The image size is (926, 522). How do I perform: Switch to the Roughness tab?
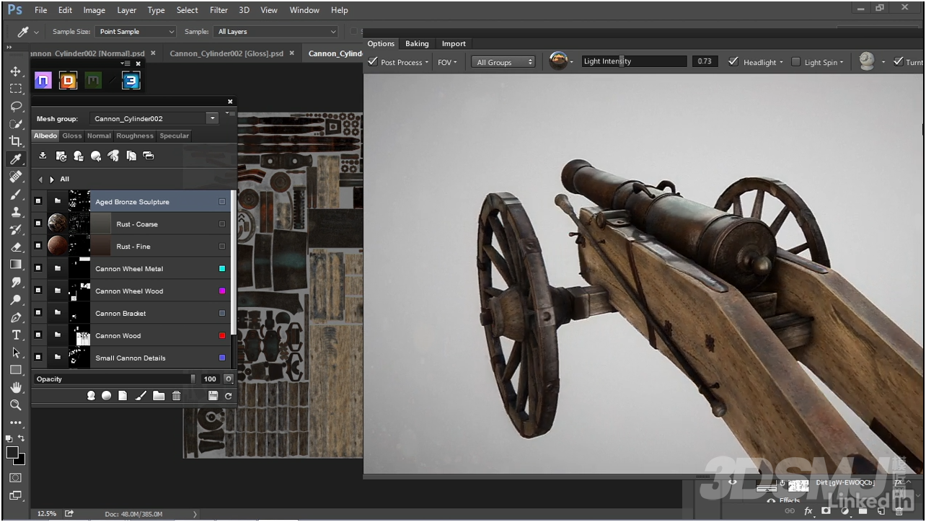click(x=135, y=136)
